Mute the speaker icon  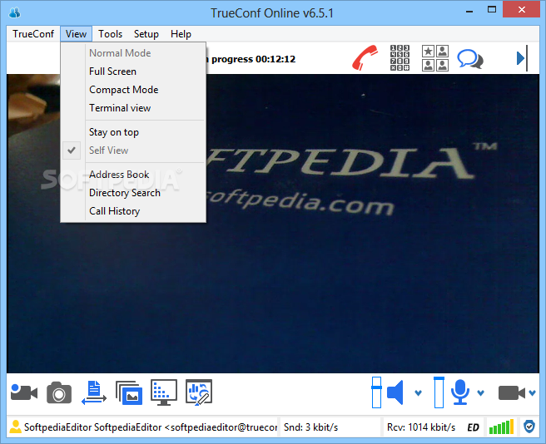coord(395,392)
